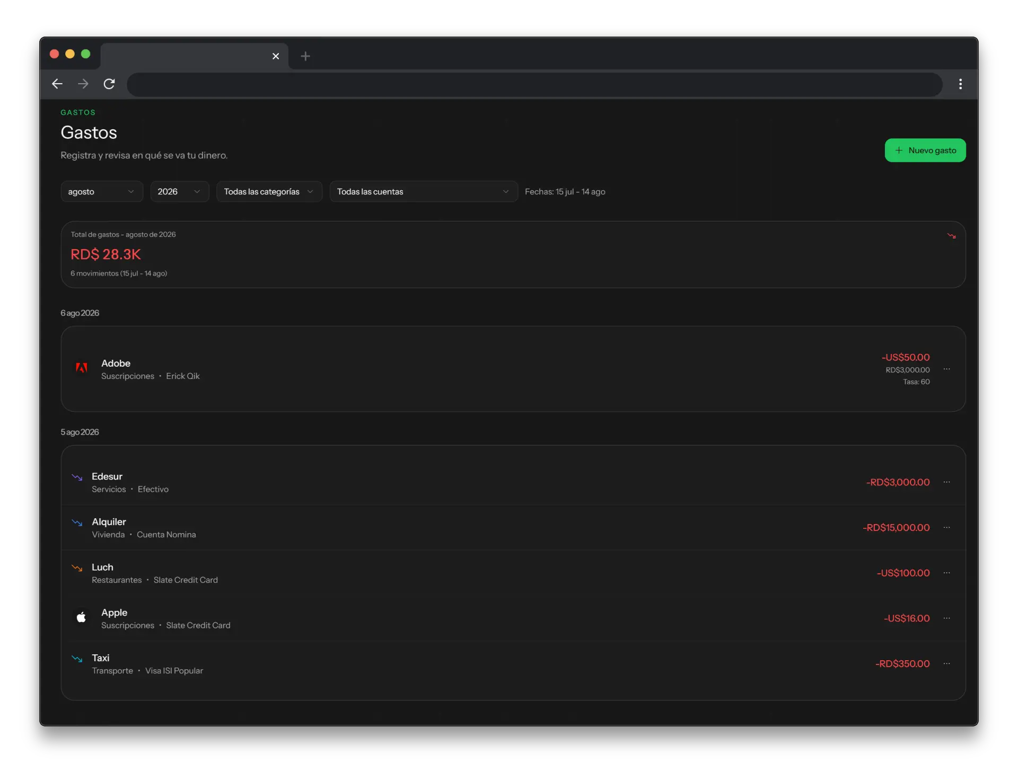Click the -US$16.00 amount
Screen dimensions: 1018x763
point(907,618)
